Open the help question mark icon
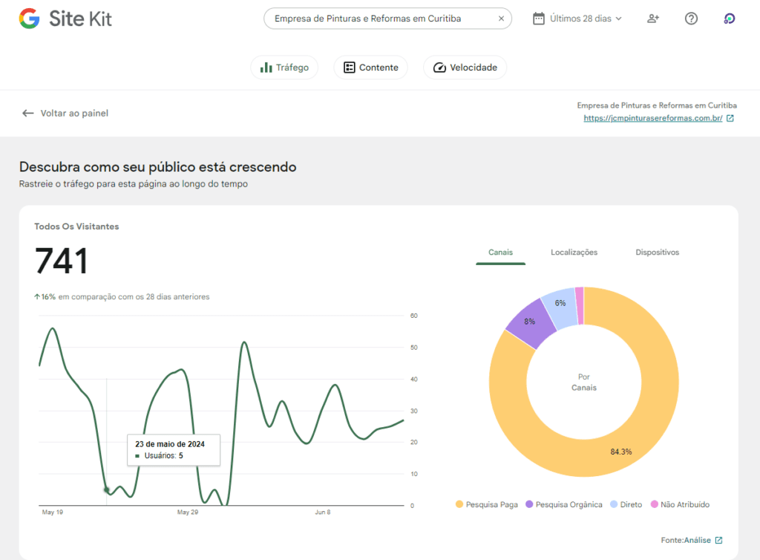Screen dimensions: 760x560 pyautogui.click(x=691, y=19)
